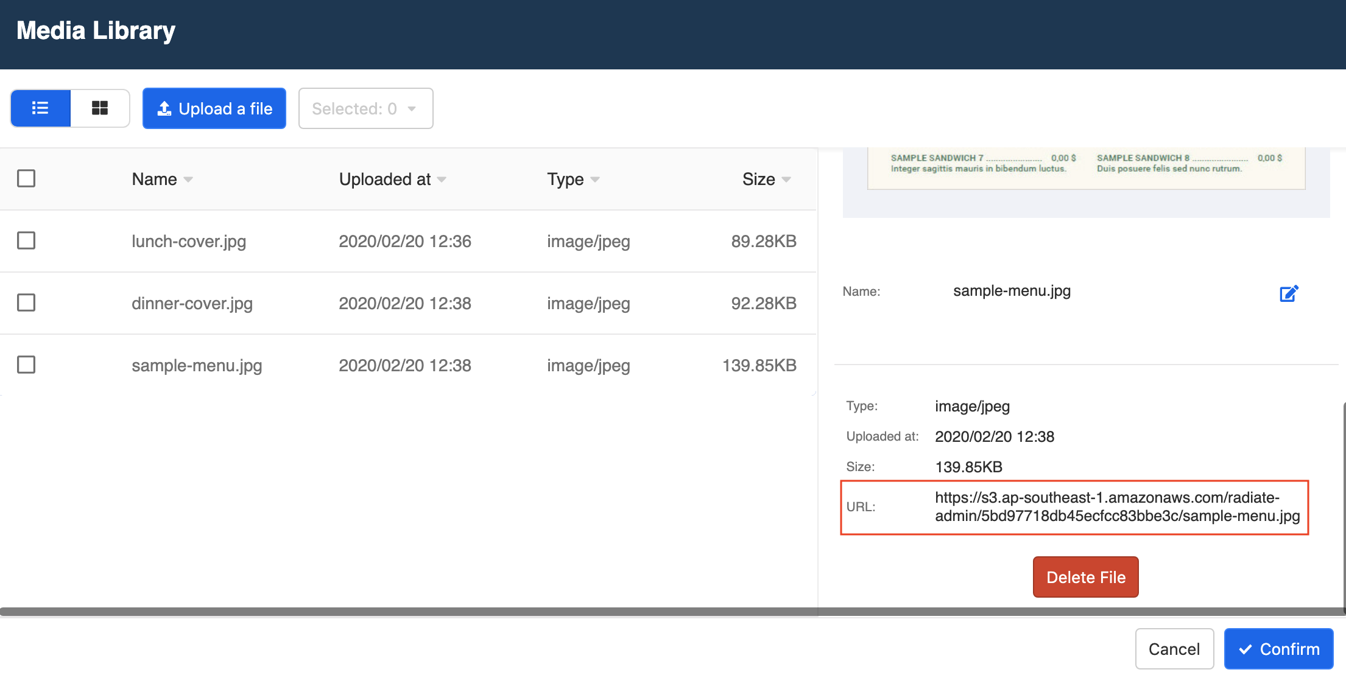Click the checkmark icon on the Confirm button
The width and height of the screenshot is (1346, 678).
[1246, 649]
